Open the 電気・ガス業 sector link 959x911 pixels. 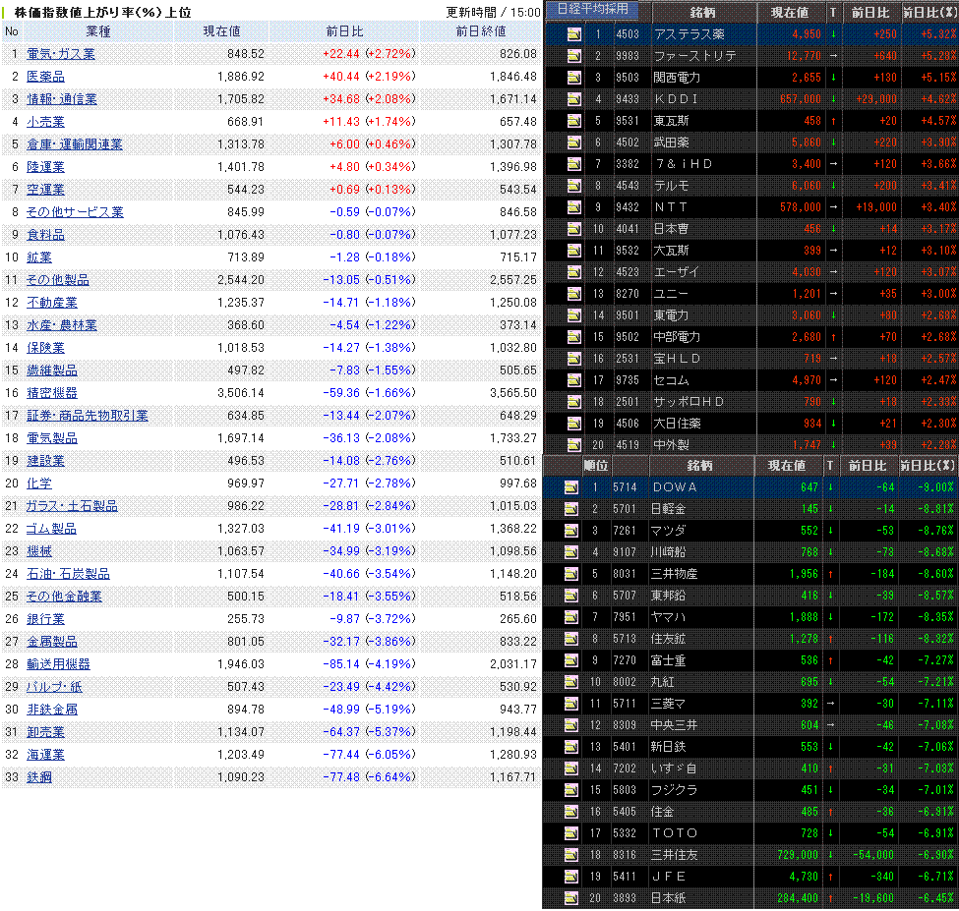[x=61, y=54]
